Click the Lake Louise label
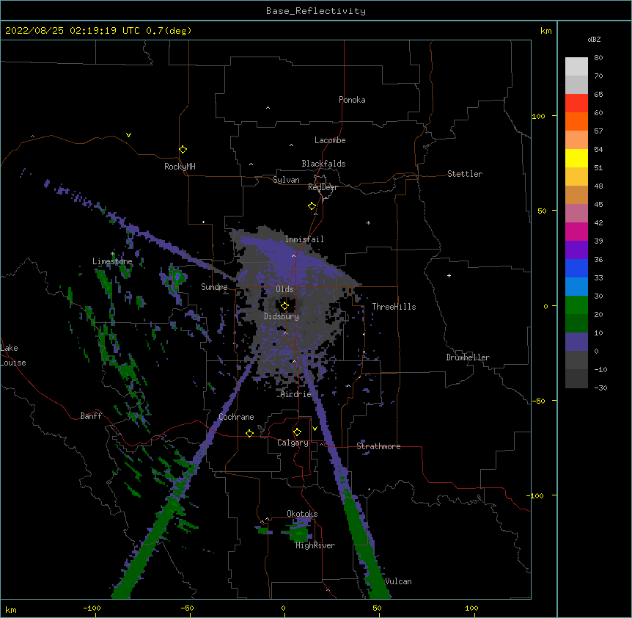 pyautogui.click(x=13, y=355)
